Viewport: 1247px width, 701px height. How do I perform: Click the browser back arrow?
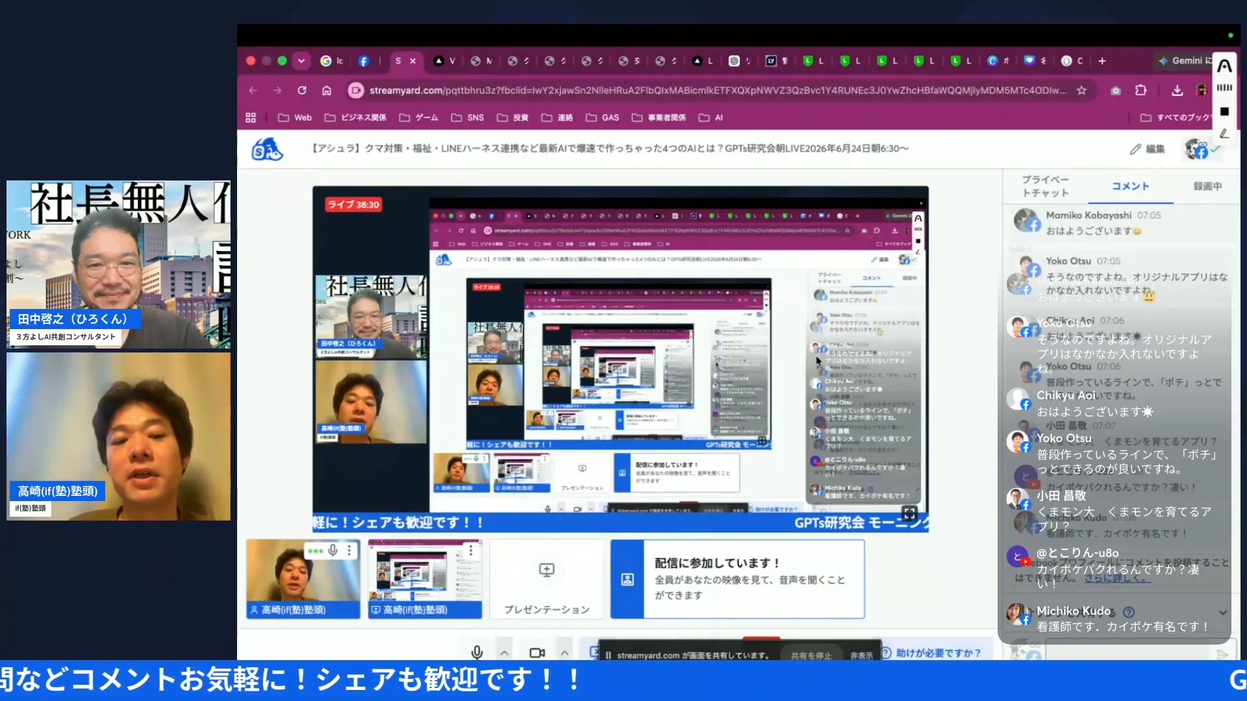point(253,90)
